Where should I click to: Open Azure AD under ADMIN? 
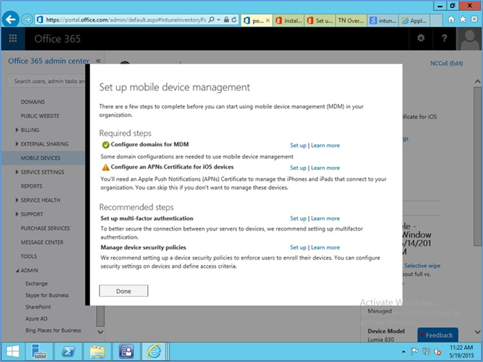click(36, 319)
